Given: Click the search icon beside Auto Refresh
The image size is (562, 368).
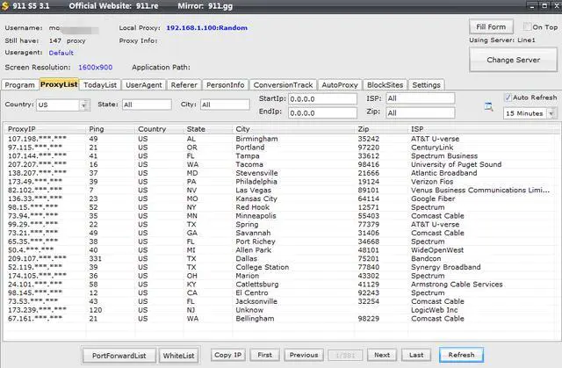Looking at the screenshot, I should (489, 106).
